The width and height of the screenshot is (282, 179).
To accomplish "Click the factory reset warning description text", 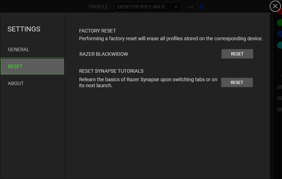I will [x=171, y=39].
